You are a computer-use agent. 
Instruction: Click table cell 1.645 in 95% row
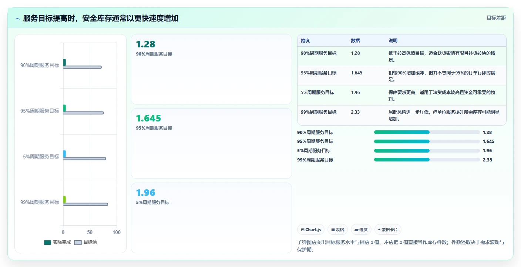[x=357, y=73]
